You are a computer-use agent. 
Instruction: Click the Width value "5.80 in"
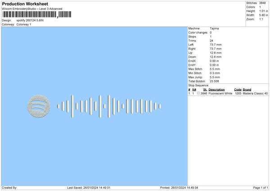tap(264, 15)
